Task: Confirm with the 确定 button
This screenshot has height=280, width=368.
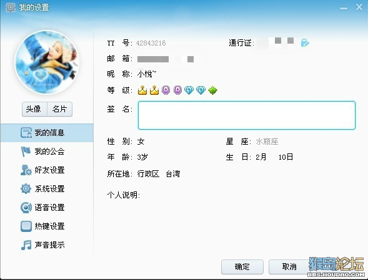Action: click(242, 267)
